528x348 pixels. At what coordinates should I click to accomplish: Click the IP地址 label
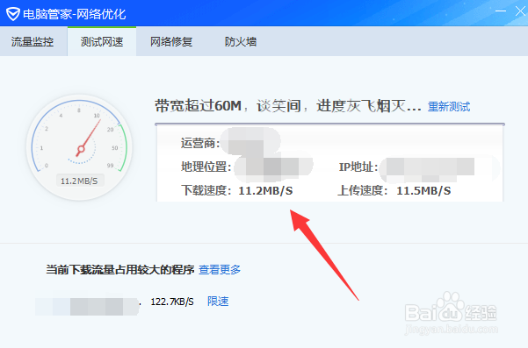pos(358,167)
